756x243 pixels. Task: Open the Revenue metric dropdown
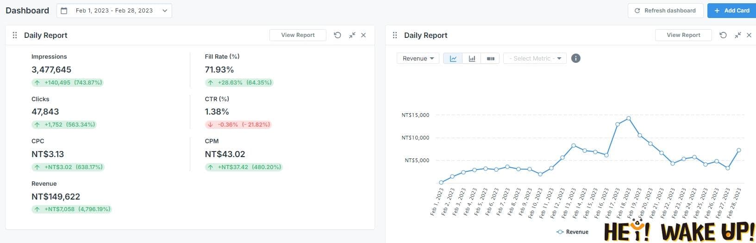[x=418, y=59]
